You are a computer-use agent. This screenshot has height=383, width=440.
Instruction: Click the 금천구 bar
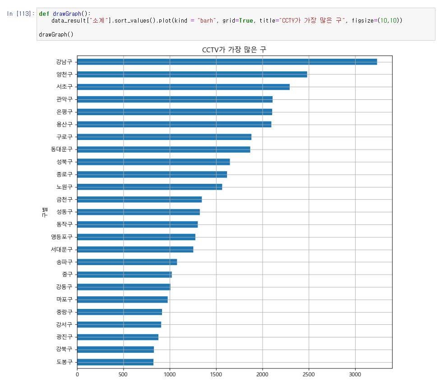click(x=139, y=199)
